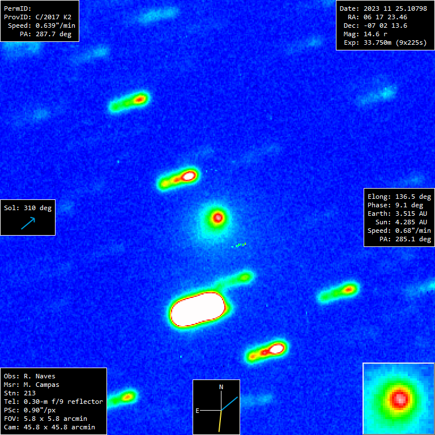This screenshot has height=435, width=435.
Task: Select the 'Sol: 310 deg' label
Action: pyautogui.click(x=28, y=208)
